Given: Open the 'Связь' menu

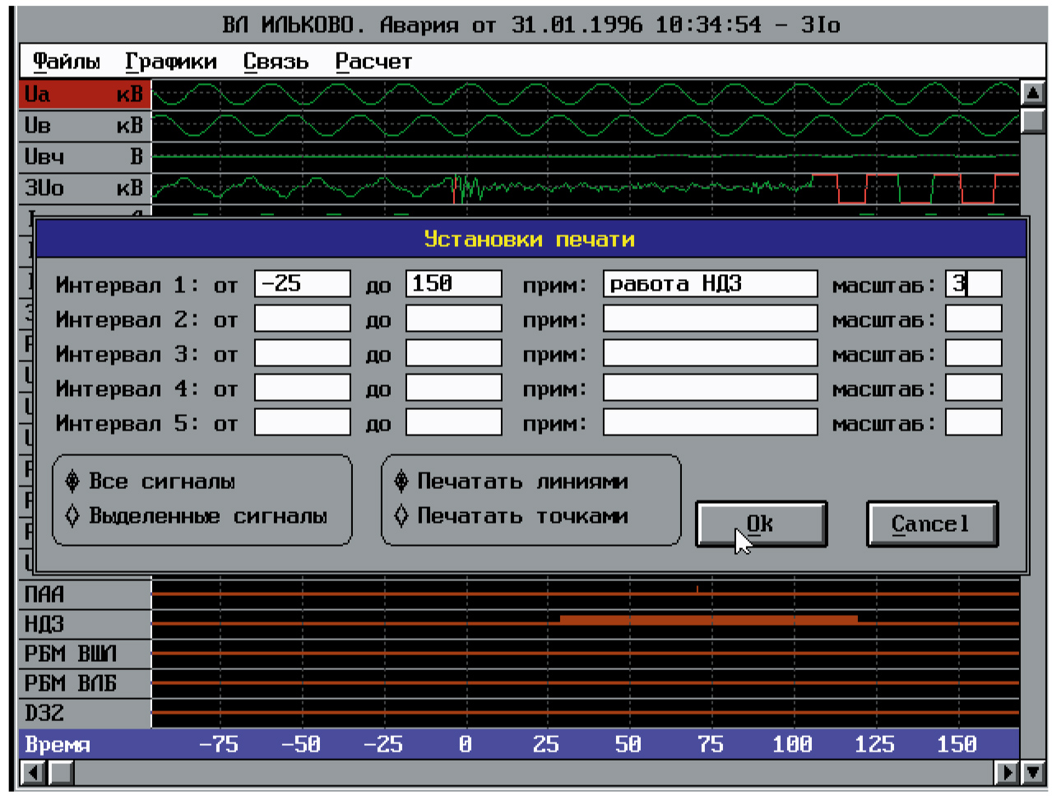Looking at the screenshot, I should click(x=276, y=62).
